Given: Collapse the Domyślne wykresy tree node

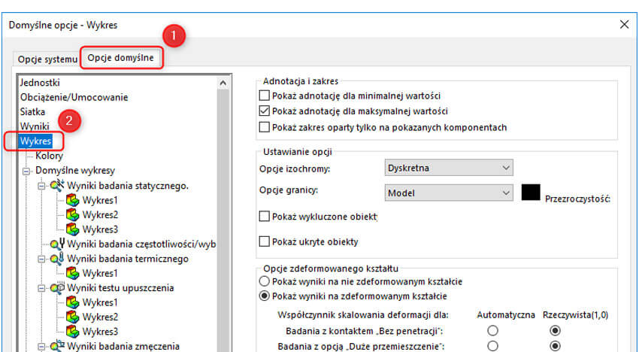Looking at the screenshot, I should [x=26, y=171].
